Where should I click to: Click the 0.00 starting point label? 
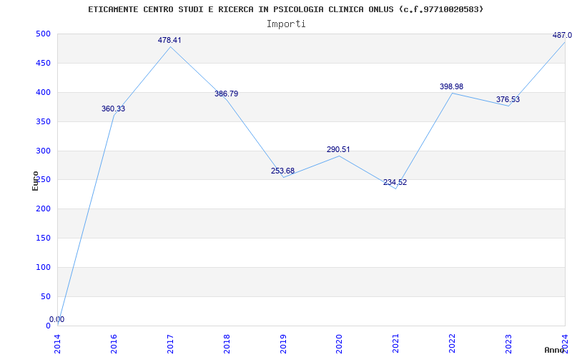[x=57, y=319]
